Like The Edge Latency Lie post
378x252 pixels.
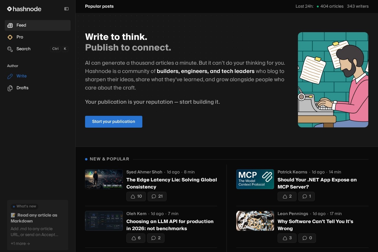pos(136,196)
